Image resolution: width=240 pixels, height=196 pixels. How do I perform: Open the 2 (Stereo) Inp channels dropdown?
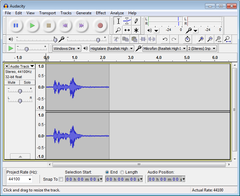(202, 49)
